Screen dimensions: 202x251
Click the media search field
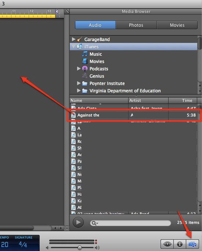[130, 223]
